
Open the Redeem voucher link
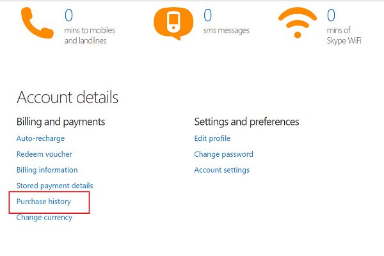tap(44, 154)
